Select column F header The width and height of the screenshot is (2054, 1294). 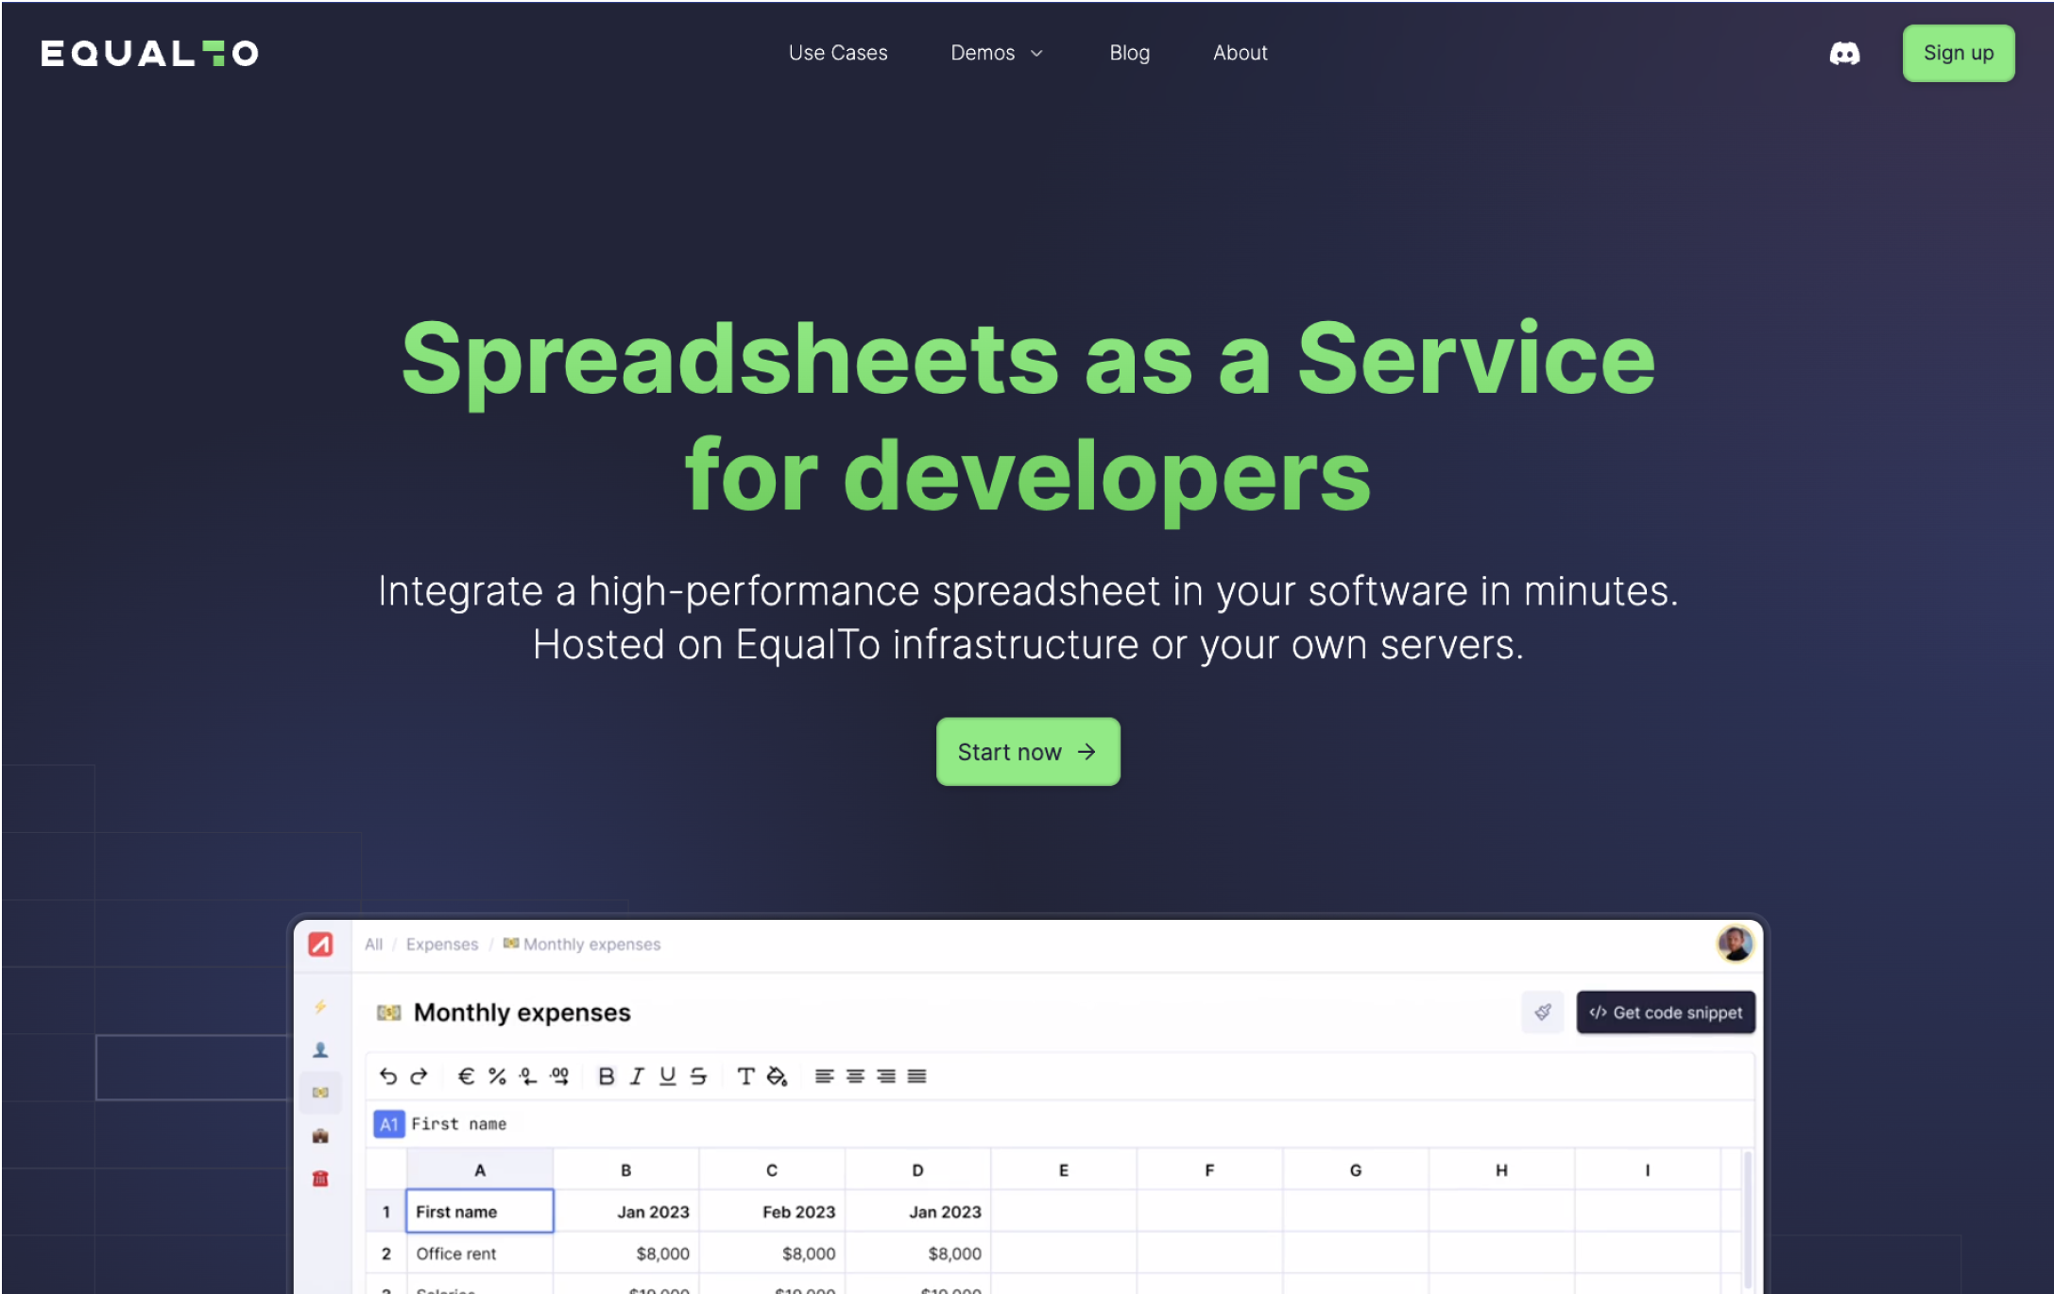click(1209, 1169)
